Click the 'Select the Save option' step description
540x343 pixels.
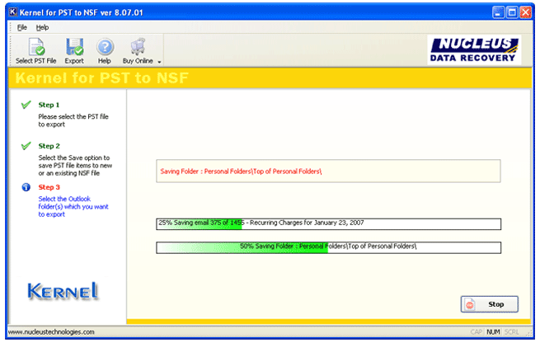(75, 165)
